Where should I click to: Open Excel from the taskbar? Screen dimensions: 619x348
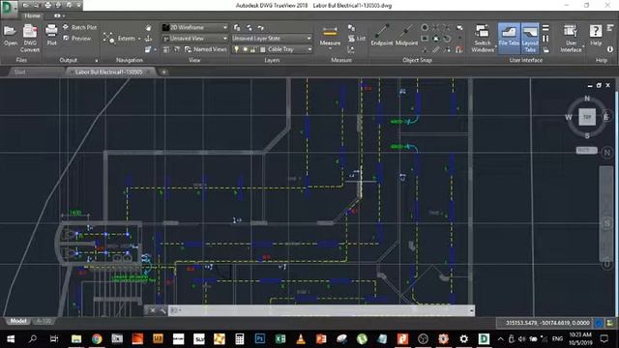(280, 338)
